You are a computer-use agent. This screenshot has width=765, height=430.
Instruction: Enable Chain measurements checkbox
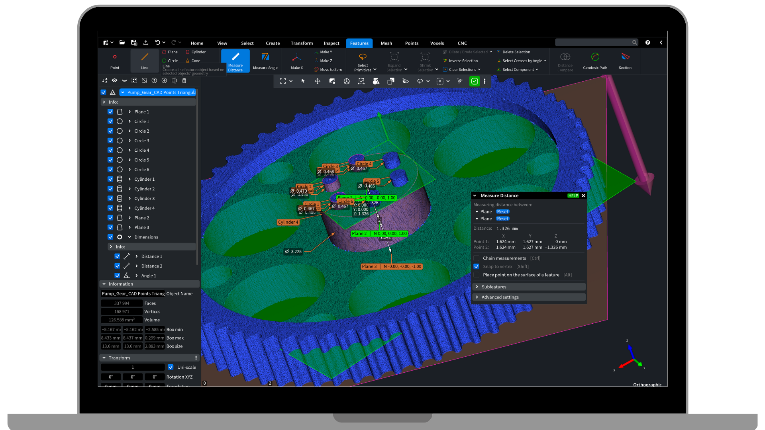(477, 258)
